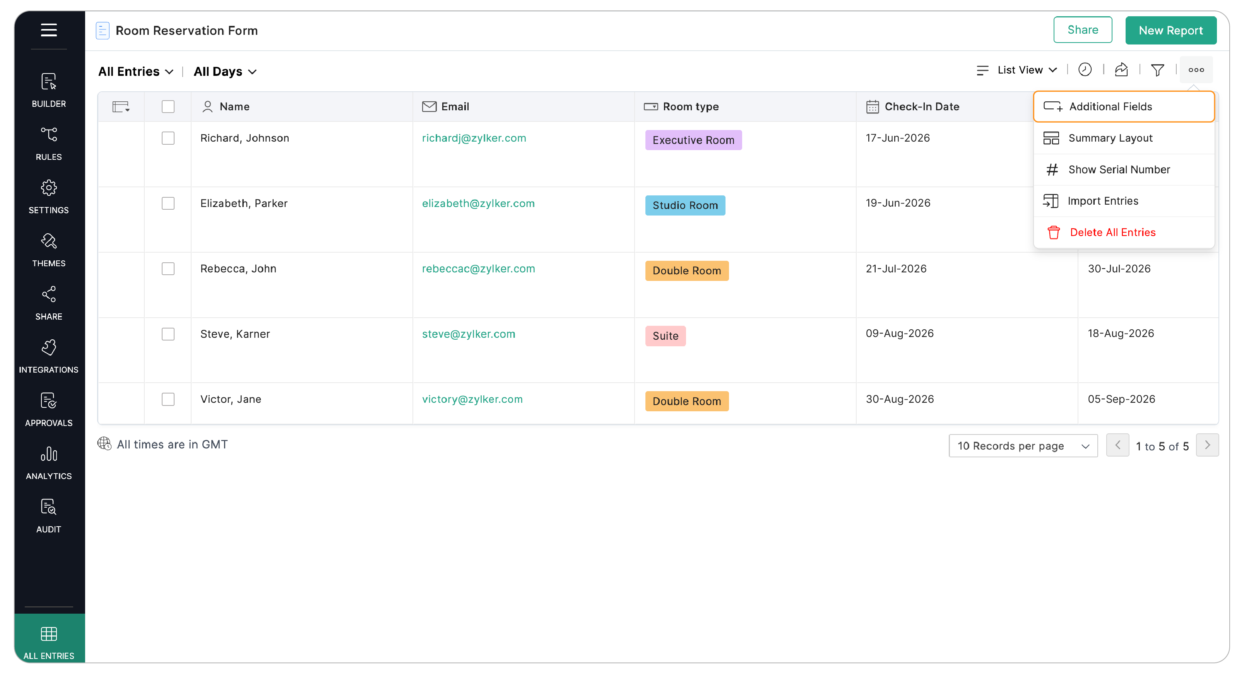Choose Import Entries menu option
The height and width of the screenshot is (674, 1244).
click(1124, 201)
